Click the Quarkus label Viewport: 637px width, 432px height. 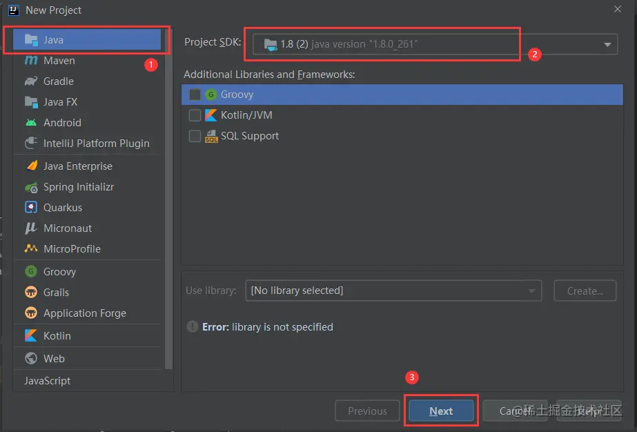(63, 207)
